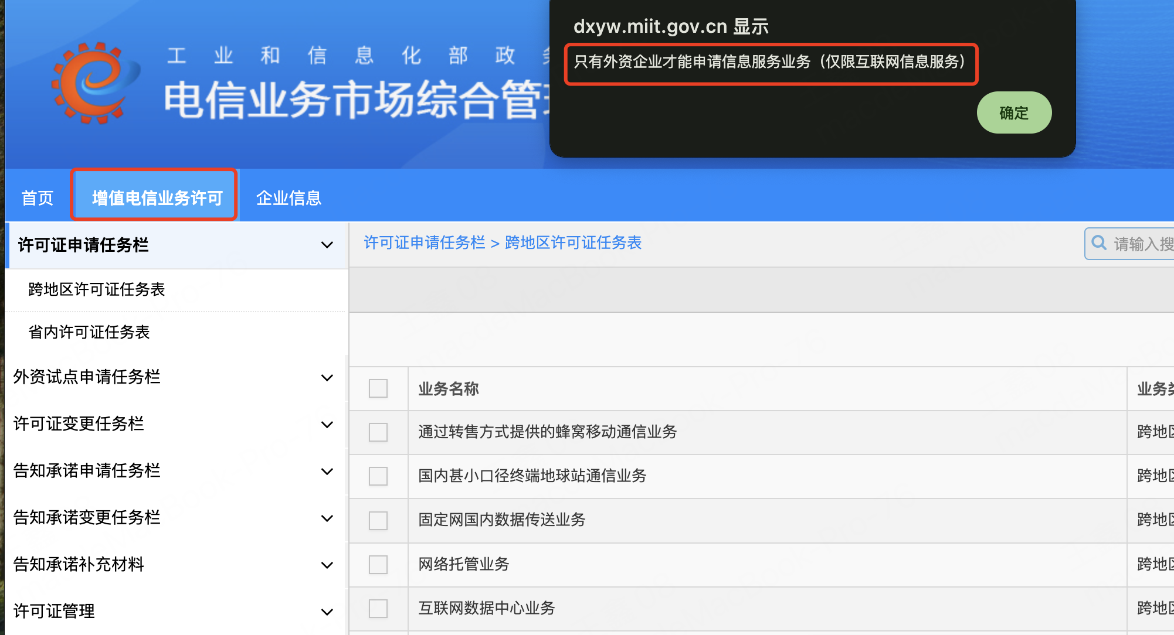Click 确定 button in alert dialog

[x=1013, y=112]
